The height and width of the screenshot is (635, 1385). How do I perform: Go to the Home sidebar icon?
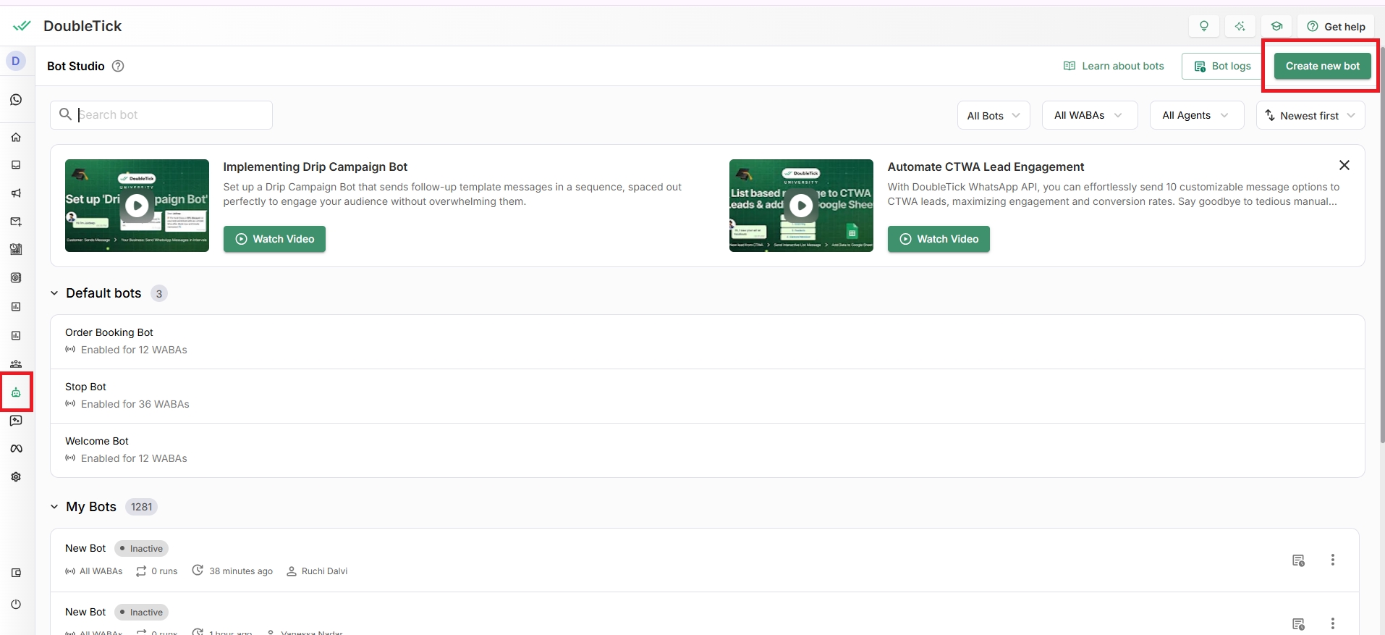pyautogui.click(x=16, y=138)
